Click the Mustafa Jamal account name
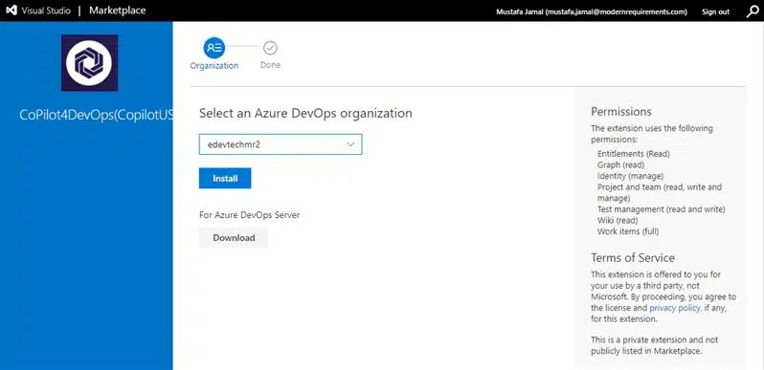The height and width of the screenshot is (370, 764). click(592, 11)
